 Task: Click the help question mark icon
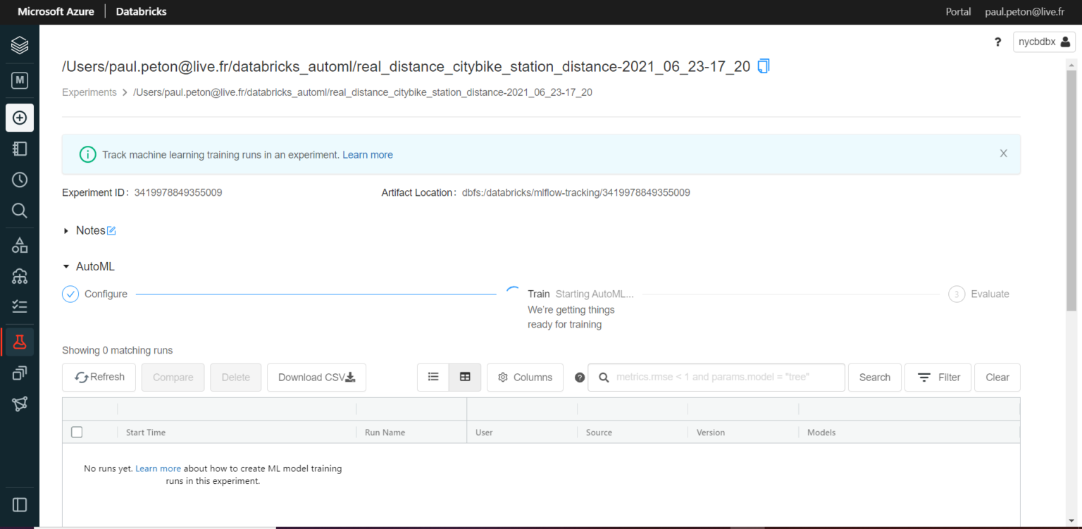pyautogui.click(x=997, y=42)
